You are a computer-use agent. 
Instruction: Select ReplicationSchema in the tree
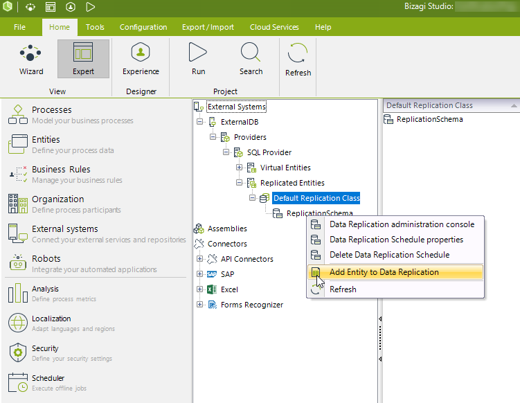pos(319,213)
